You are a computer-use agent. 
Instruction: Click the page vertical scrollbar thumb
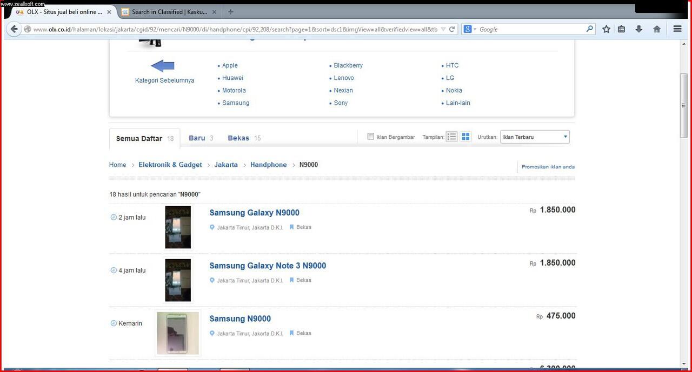click(684, 106)
